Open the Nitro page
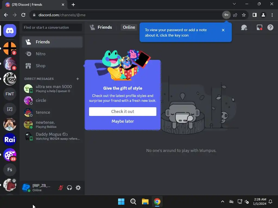The image size is (278, 208). [x=52, y=54]
